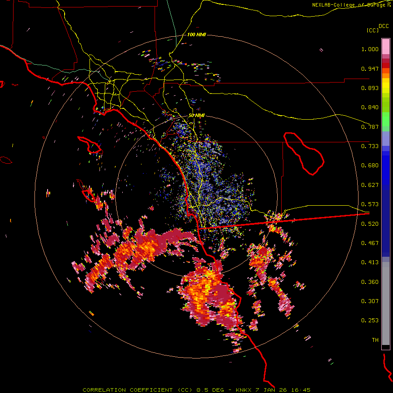Pick the light pink top segment of color bar
The image size is (393, 393).
pyautogui.click(x=386, y=47)
